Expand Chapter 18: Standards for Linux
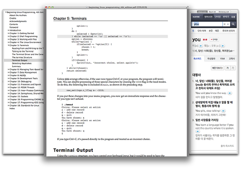The height and width of the screenshot is (169, 241). pyautogui.click(x=8, y=105)
